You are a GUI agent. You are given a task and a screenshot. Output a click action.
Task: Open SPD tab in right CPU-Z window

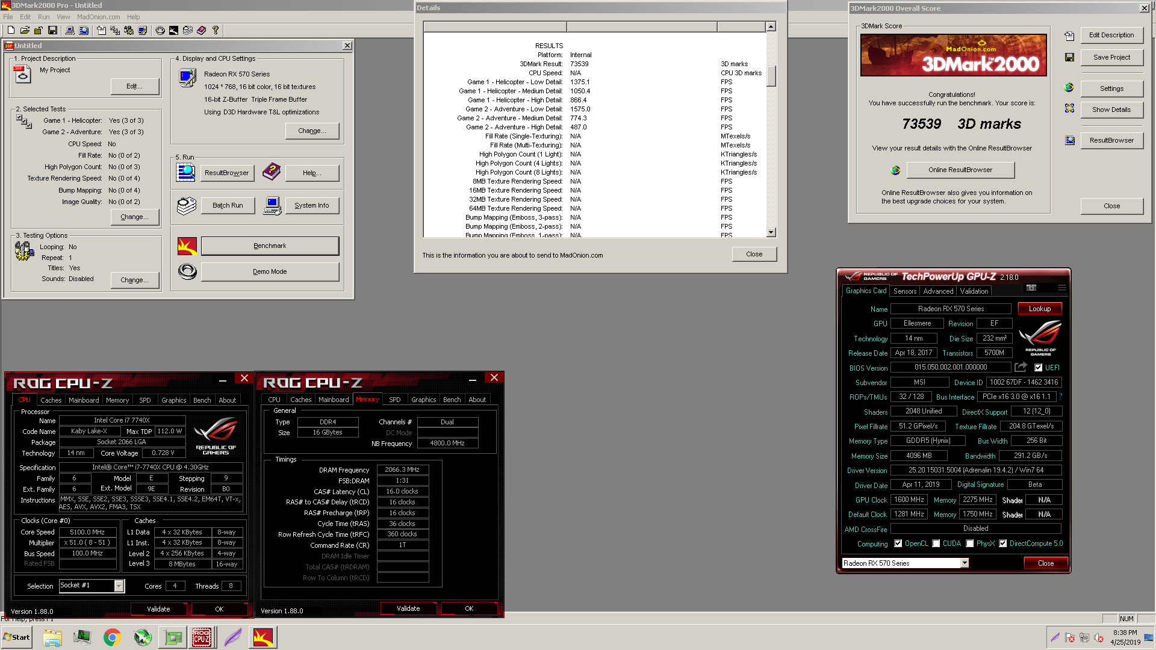click(395, 400)
